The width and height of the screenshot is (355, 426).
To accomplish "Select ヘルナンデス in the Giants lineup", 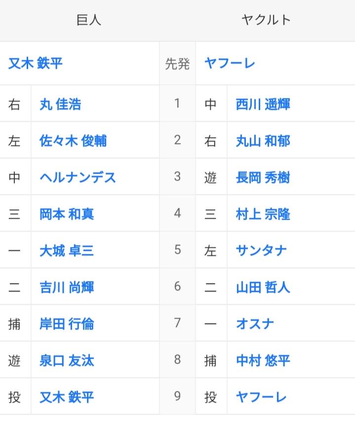I will tap(78, 178).
